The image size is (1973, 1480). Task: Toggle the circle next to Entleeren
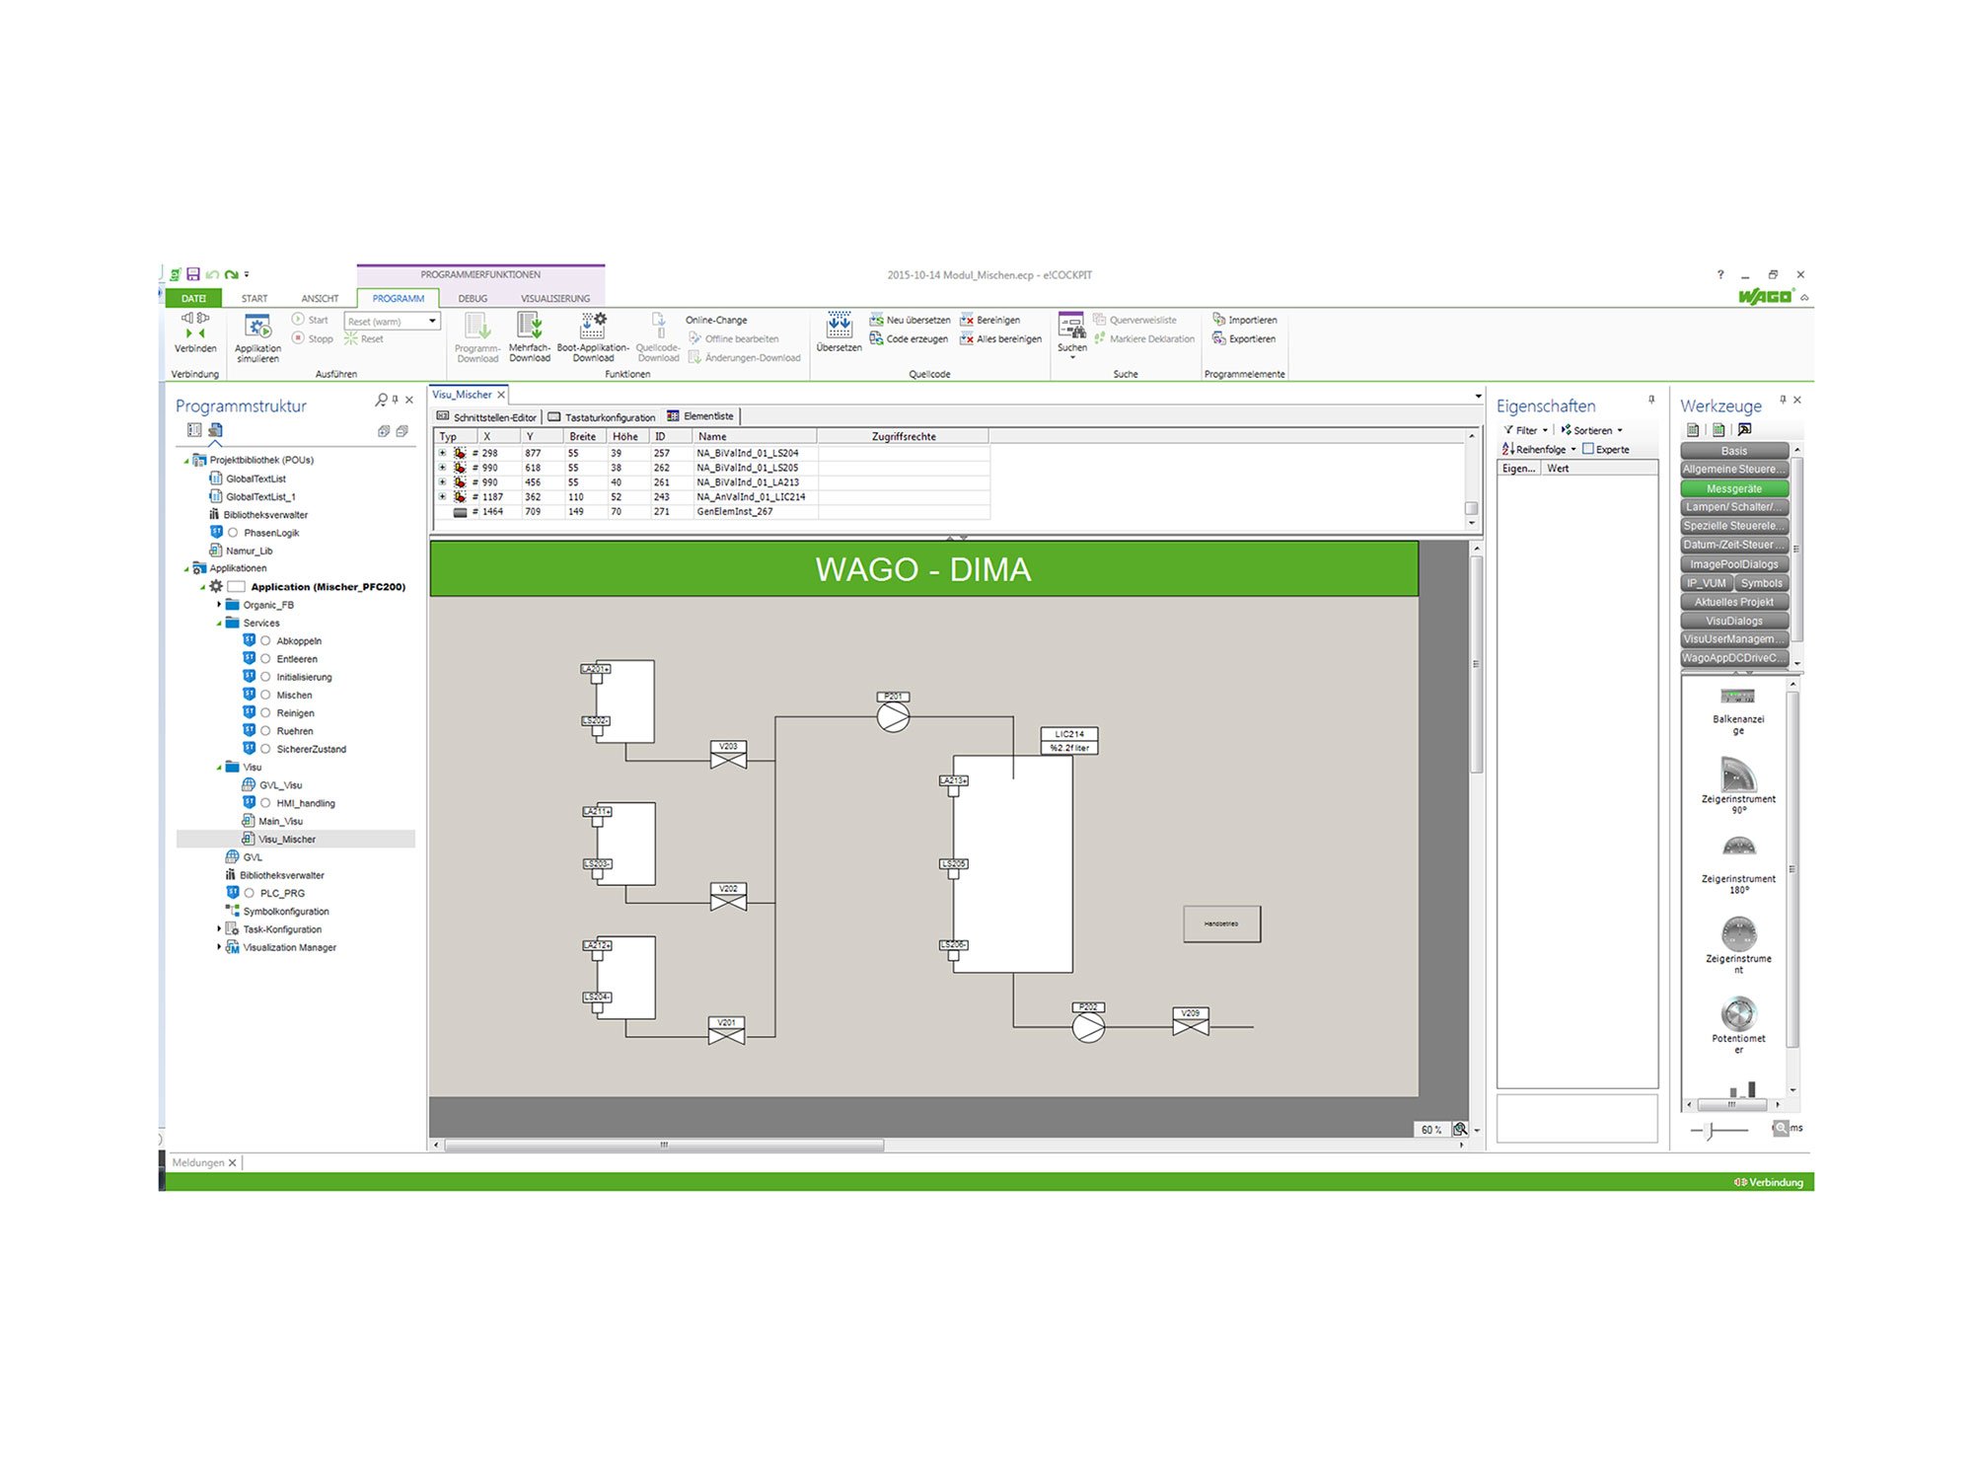[x=265, y=659]
